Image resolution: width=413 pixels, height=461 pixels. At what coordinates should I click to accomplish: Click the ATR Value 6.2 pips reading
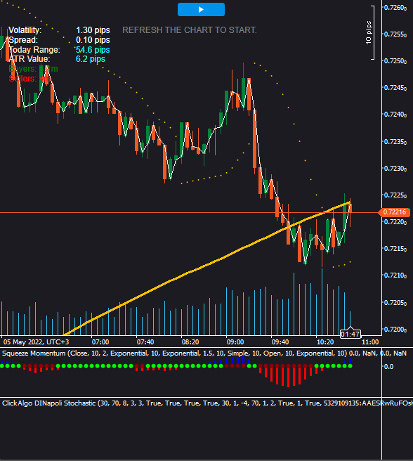coord(91,59)
